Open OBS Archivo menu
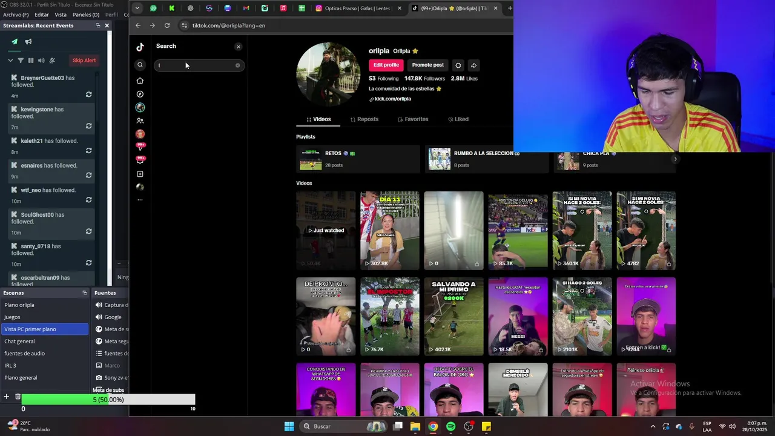Screen dimensions: 775x436 16,15
